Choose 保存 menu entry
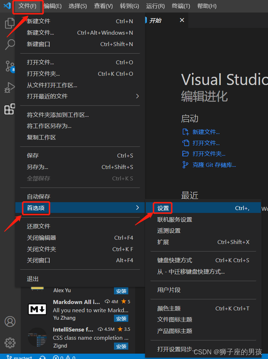 coord(80,156)
